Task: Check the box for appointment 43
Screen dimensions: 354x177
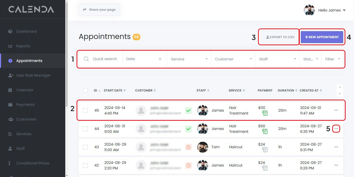Action: click(85, 147)
